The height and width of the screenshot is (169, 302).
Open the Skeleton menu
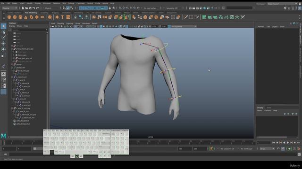coord(57,3)
